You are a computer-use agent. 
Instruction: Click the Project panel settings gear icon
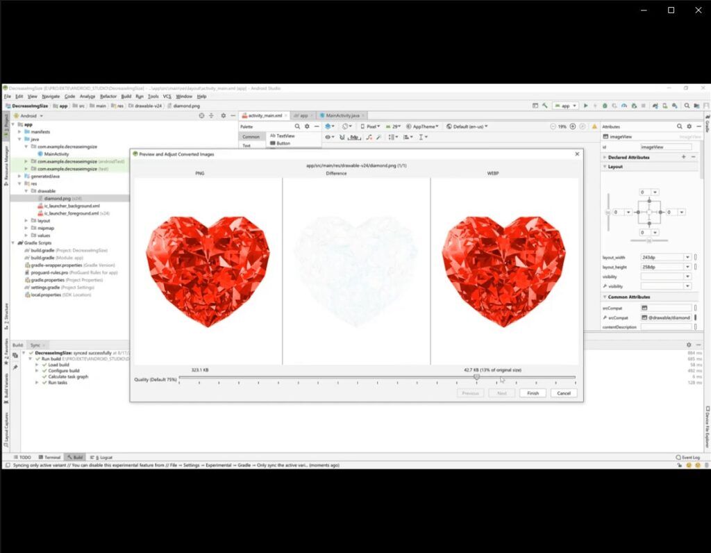(x=223, y=116)
